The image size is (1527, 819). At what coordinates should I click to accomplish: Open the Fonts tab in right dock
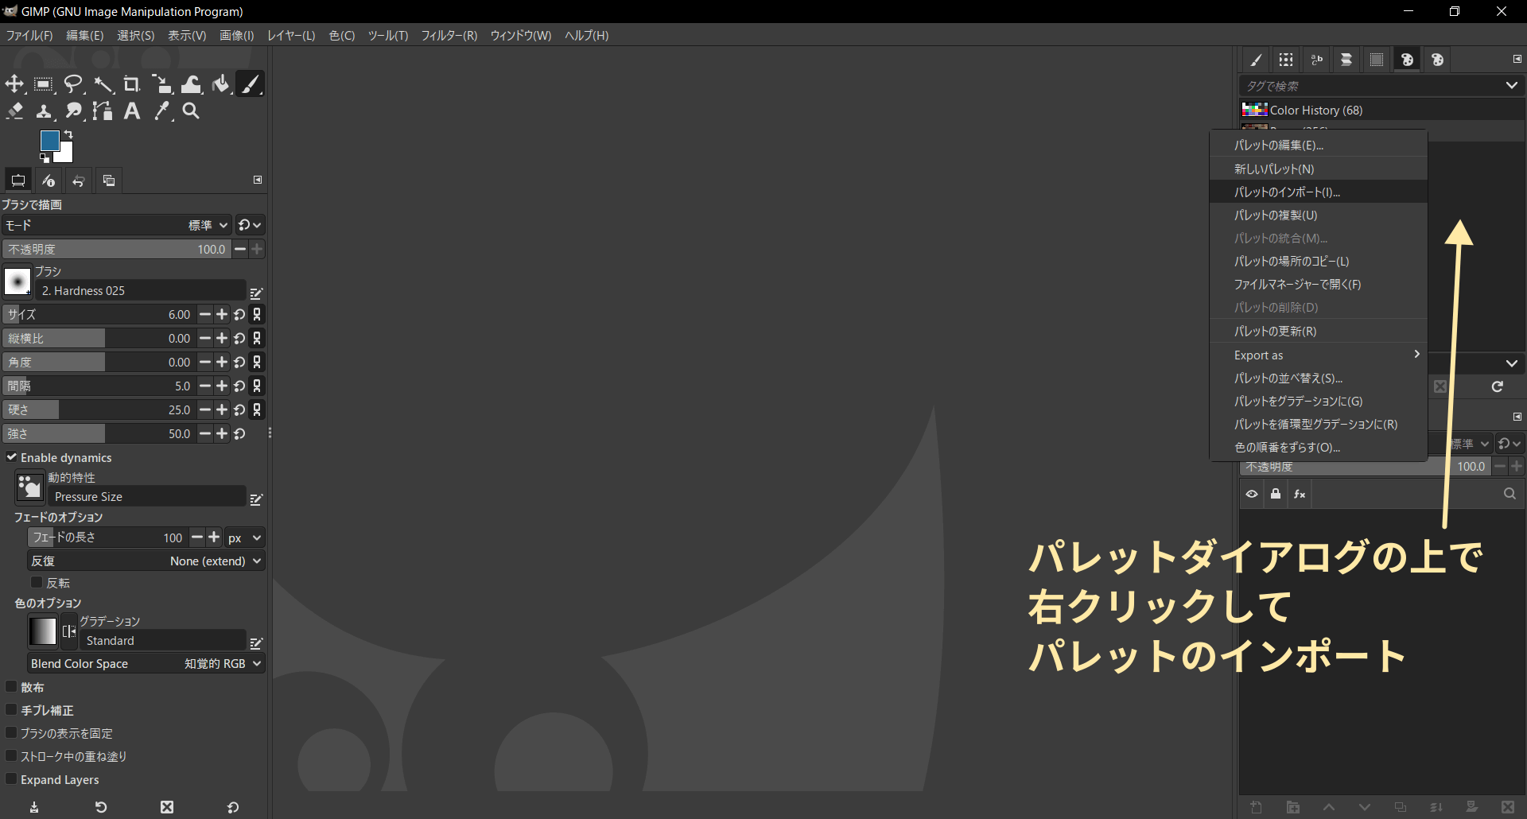1316,60
